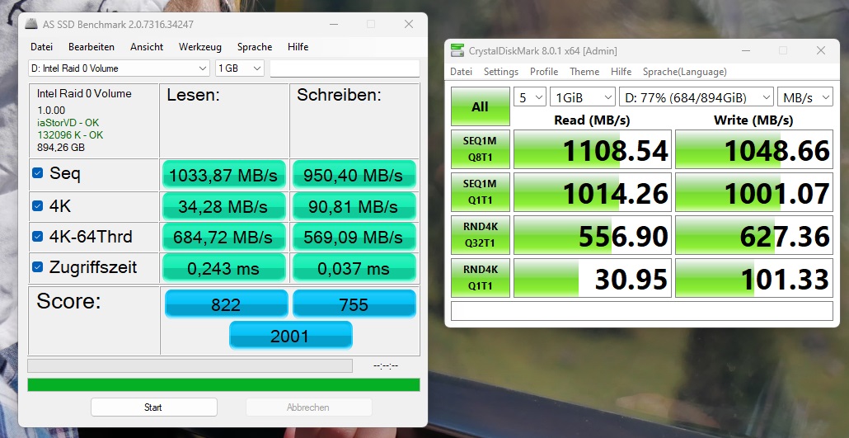Open the Ansicht menu
849x438 pixels.
coord(147,47)
